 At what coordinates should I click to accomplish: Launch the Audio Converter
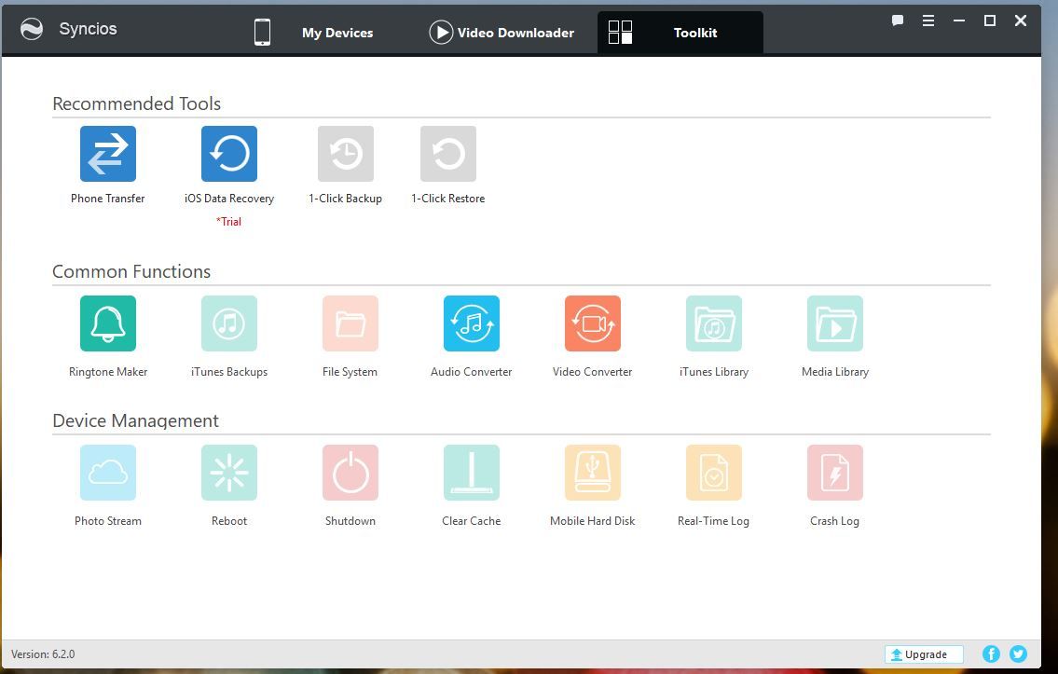point(472,323)
